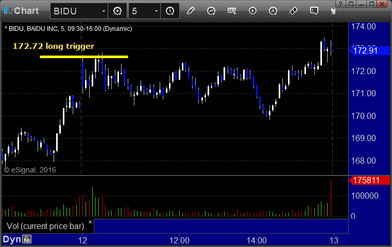Click the Vol (current price bar) label
392x247 pixels.
point(45,226)
